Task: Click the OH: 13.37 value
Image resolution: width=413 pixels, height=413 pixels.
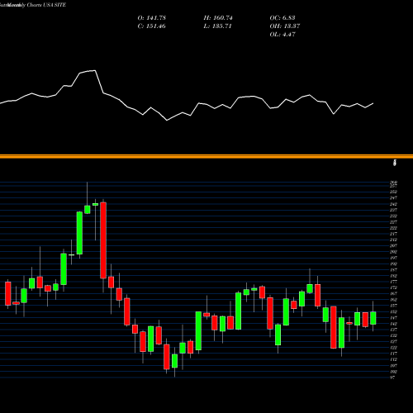Action: pos(285,26)
